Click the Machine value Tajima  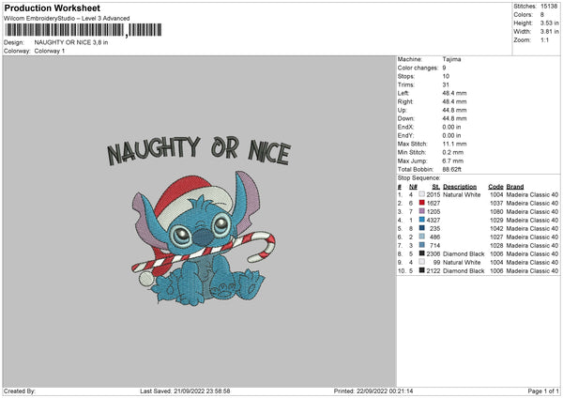coord(451,59)
